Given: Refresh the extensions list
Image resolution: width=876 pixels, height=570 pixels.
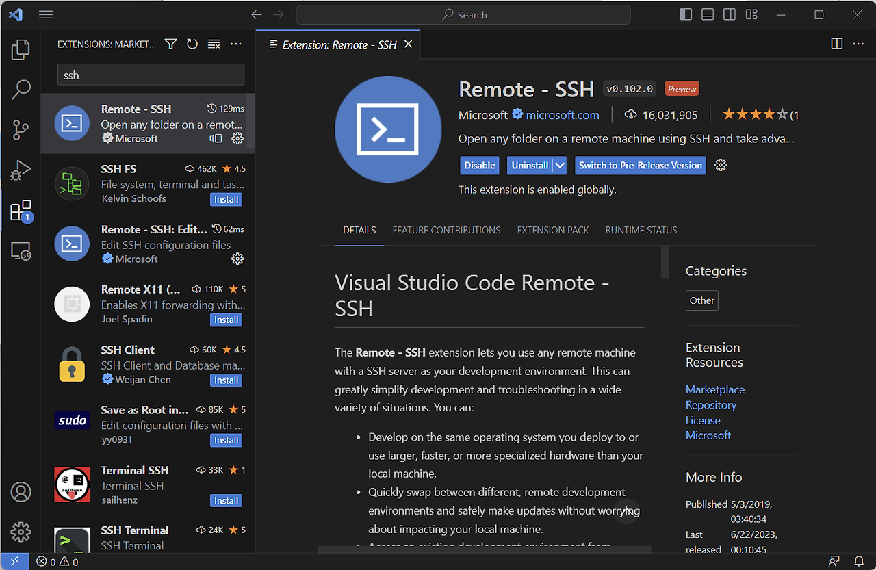Looking at the screenshot, I should pos(192,43).
